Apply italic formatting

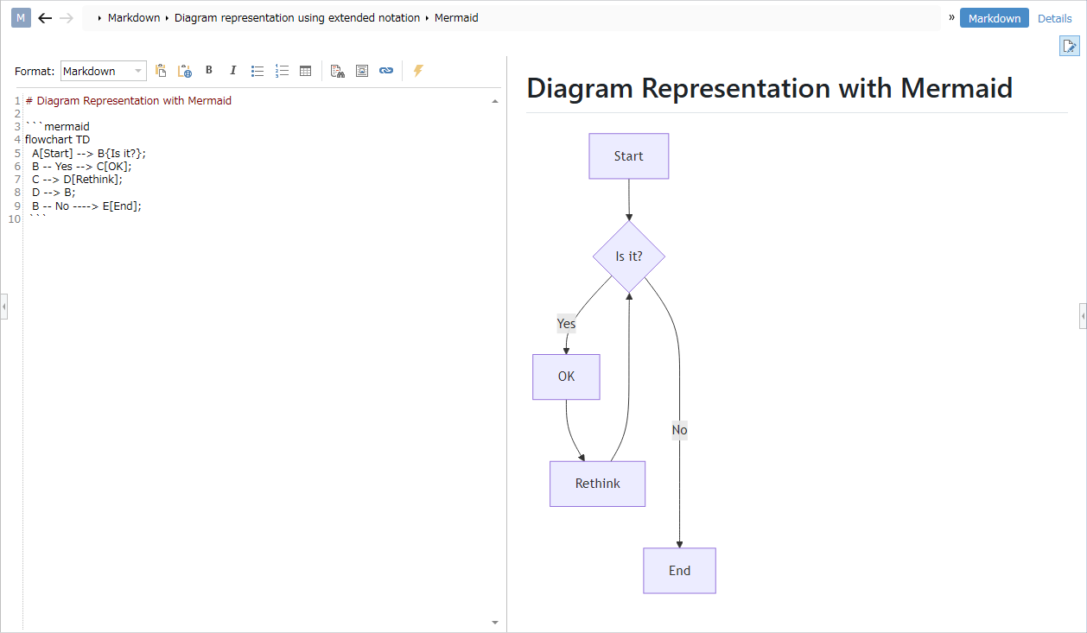232,71
